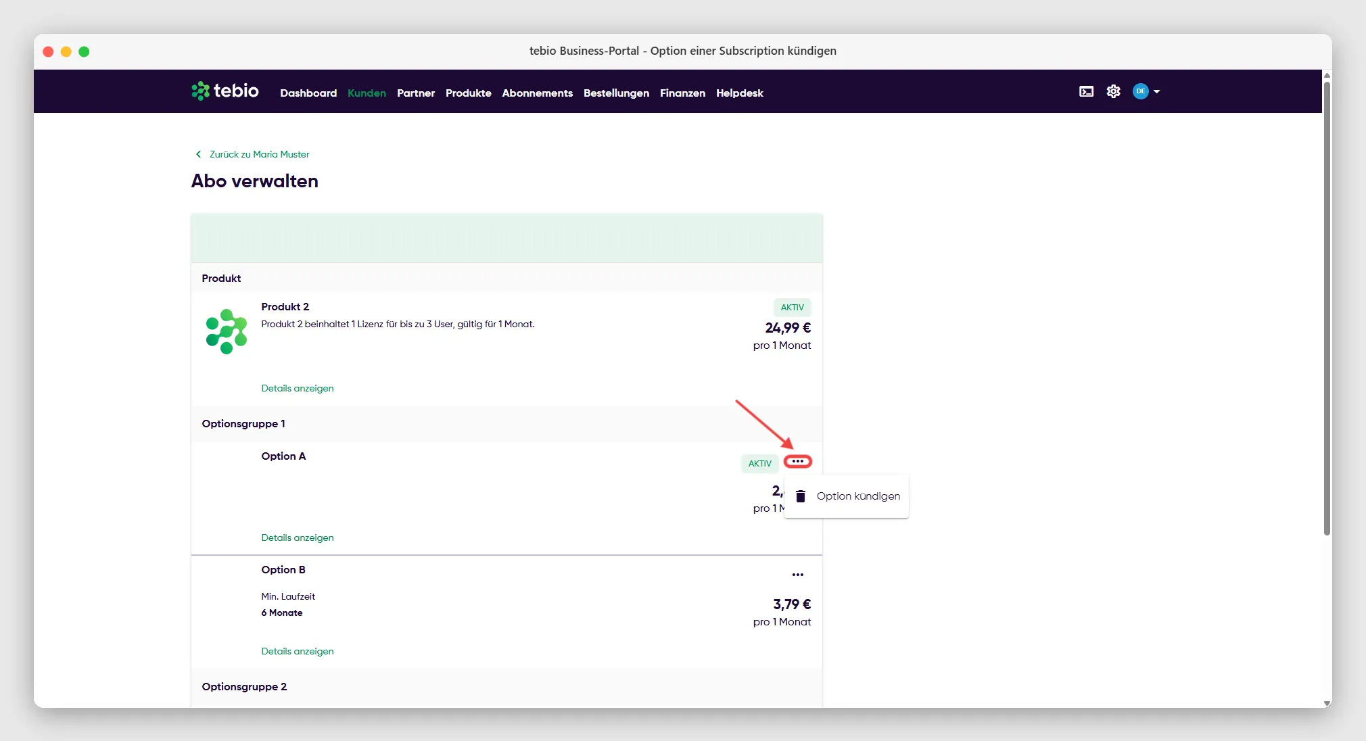Navigate to Abonnements

[x=537, y=93]
